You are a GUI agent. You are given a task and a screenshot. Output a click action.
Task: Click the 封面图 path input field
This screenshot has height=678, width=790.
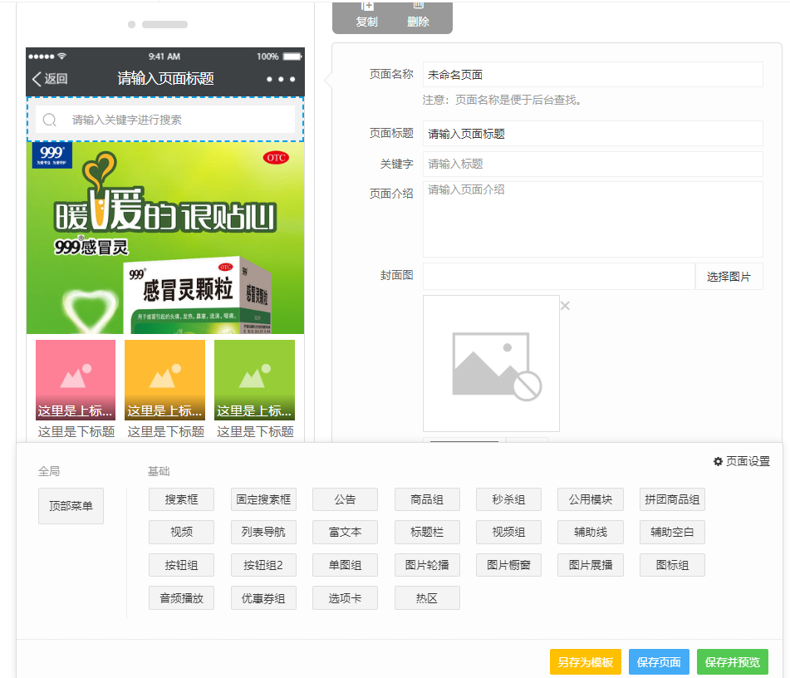(x=559, y=276)
